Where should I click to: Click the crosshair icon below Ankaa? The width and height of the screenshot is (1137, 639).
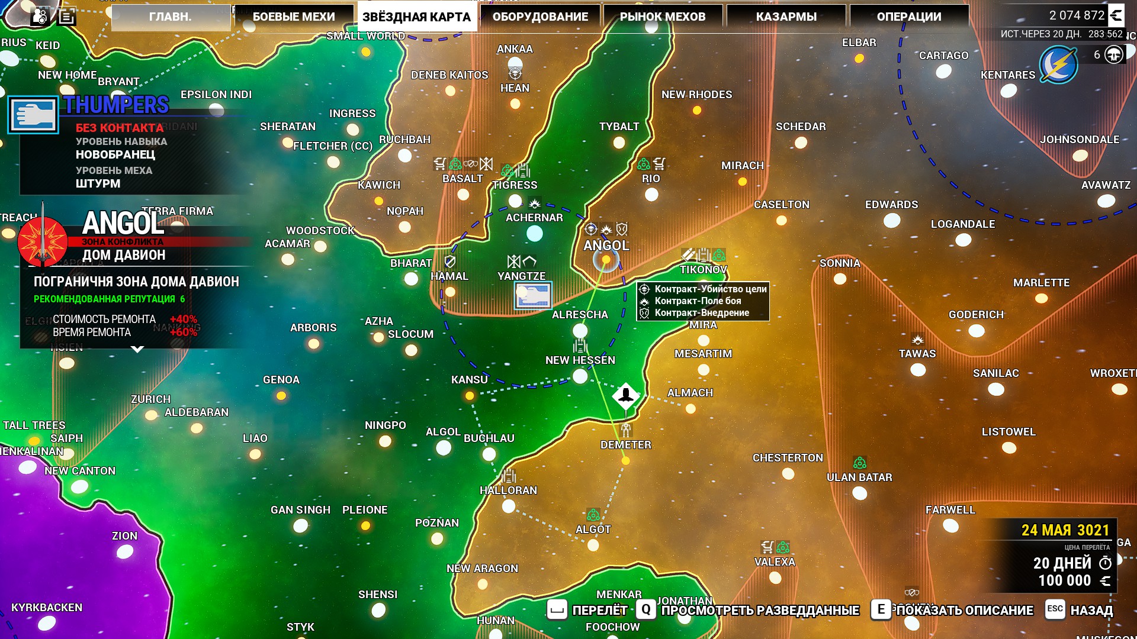click(x=515, y=73)
